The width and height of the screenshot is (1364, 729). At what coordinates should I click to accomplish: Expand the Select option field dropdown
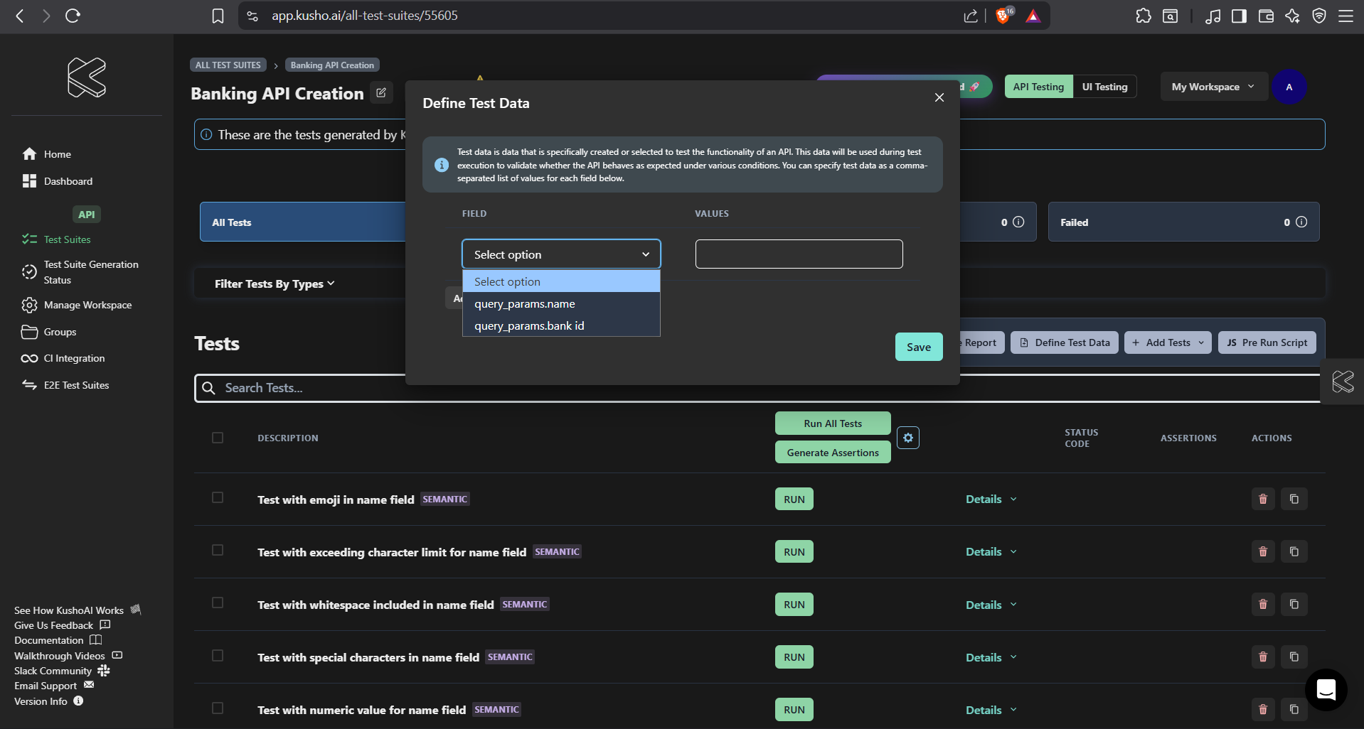pos(561,254)
